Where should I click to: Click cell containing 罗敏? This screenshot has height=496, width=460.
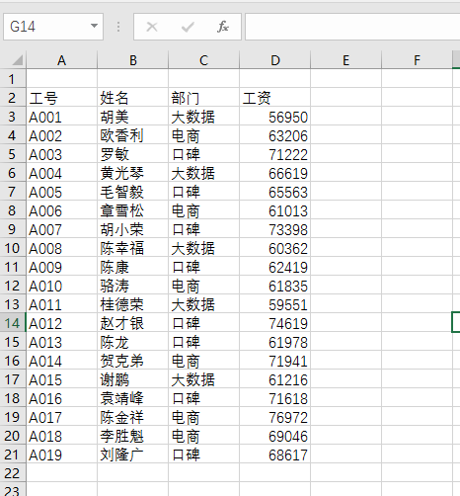(x=133, y=153)
